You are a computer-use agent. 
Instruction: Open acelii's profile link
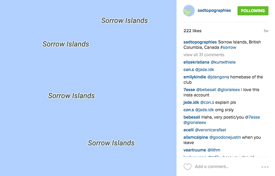tap(189, 130)
